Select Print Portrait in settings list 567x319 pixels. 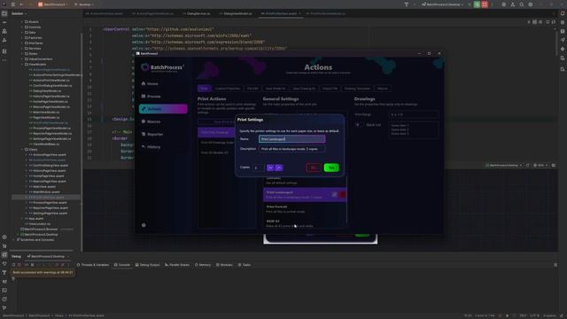point(305,209)
